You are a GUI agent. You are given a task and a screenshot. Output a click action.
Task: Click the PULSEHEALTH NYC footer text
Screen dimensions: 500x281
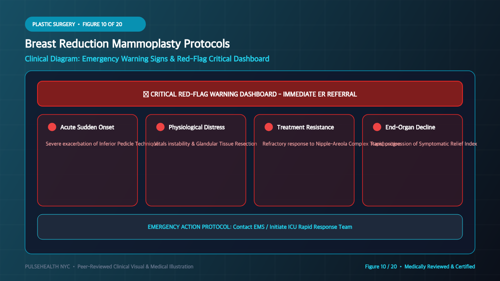(109, 266)
